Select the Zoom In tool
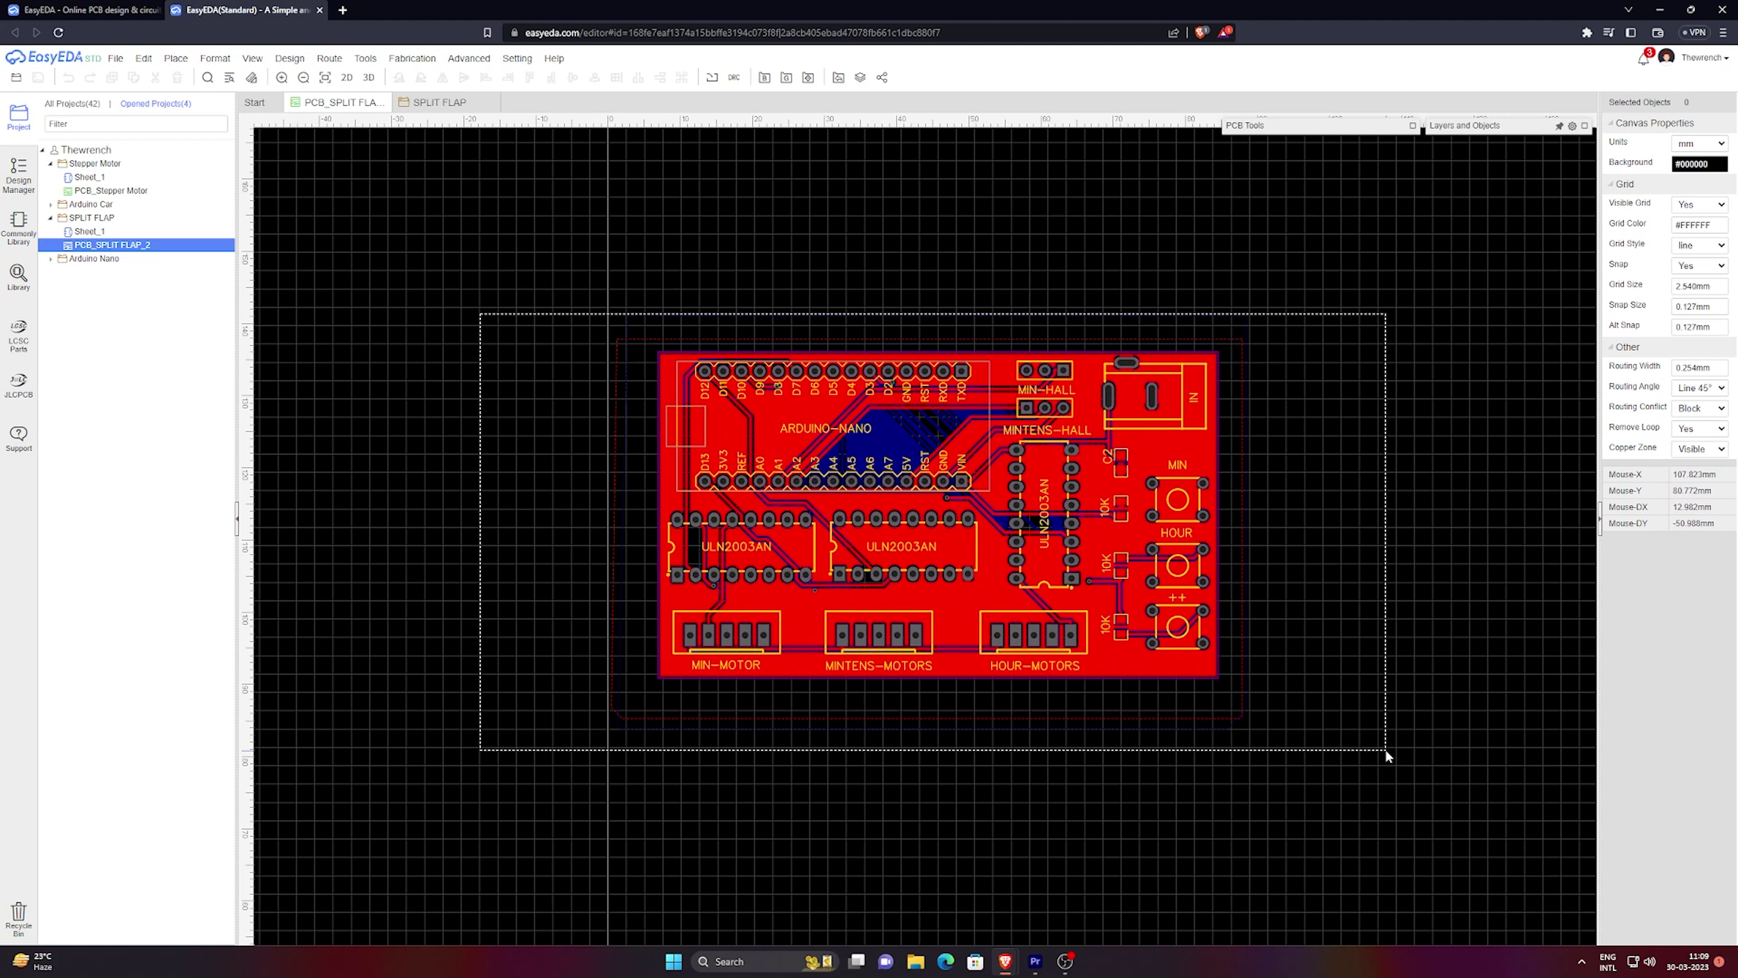The height and width of the screenshot is (978, 1738). point(281,77)
